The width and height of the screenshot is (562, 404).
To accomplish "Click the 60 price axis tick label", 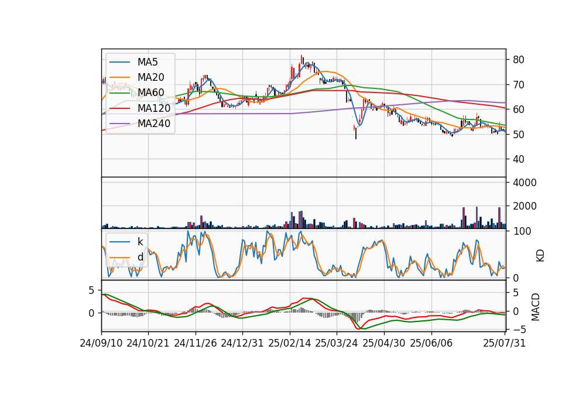I will [x=518, y=109].
